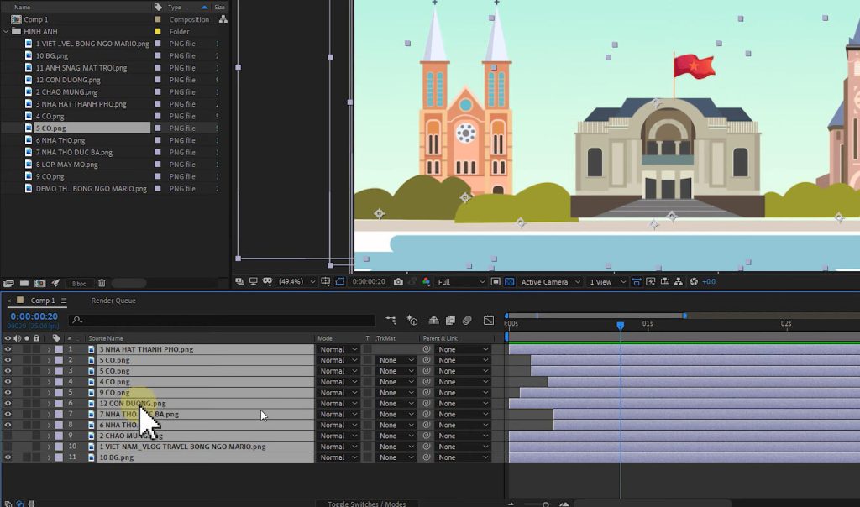This screenshot has height=507, width=860.
Task: Open the Graph Editor in the timeline
Action: 490,320
